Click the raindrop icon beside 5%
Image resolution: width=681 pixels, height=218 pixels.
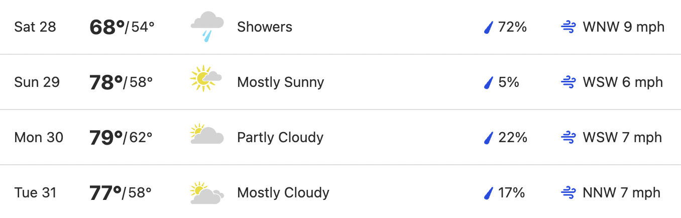[488, 82]
